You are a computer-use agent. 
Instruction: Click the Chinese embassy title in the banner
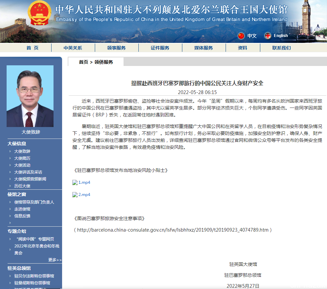pos(171,10)
